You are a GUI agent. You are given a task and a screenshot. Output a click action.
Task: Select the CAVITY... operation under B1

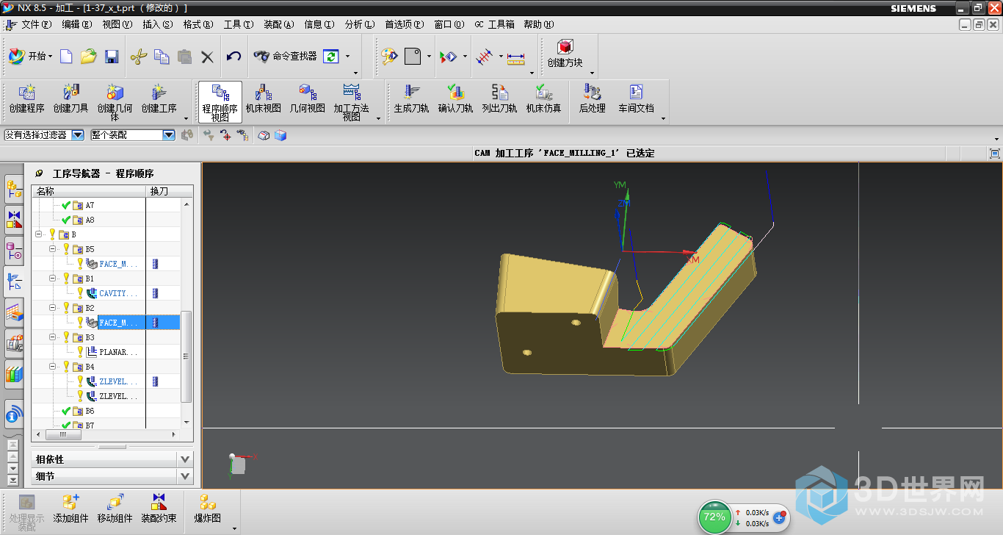[118, 293]
